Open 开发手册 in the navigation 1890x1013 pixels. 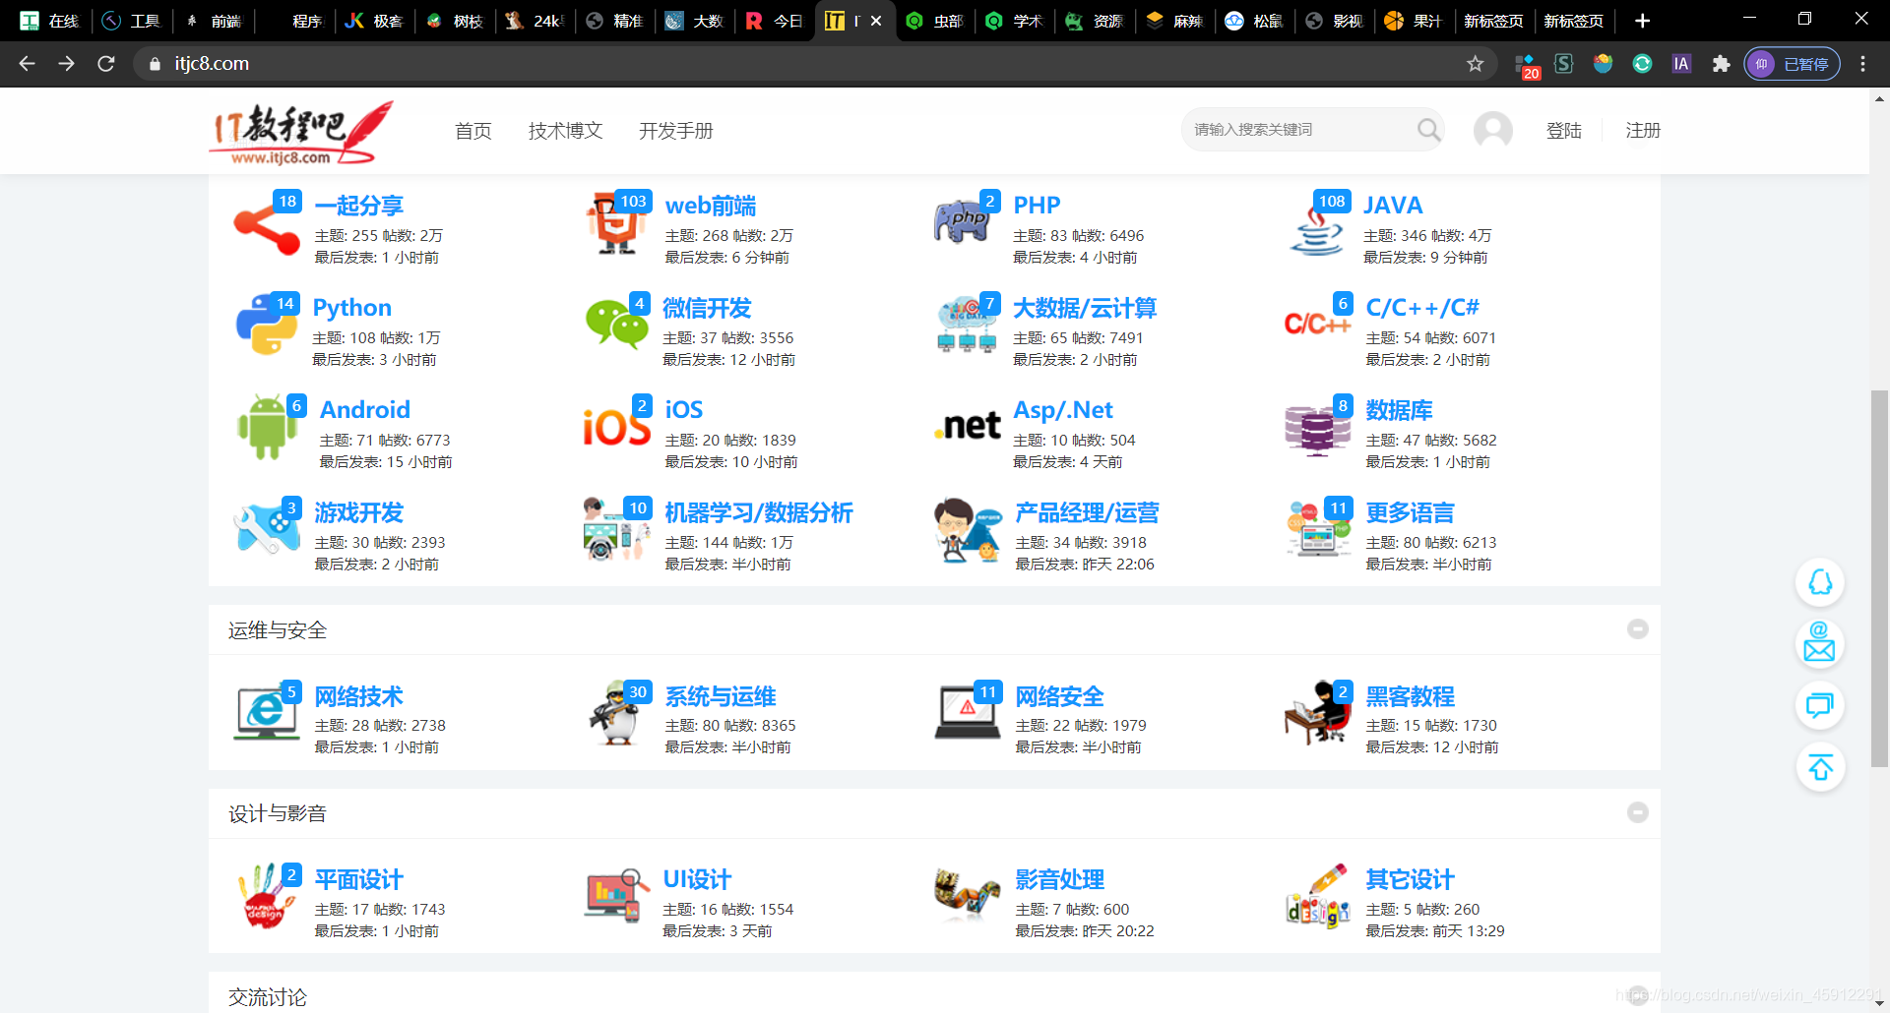point(675,131)
